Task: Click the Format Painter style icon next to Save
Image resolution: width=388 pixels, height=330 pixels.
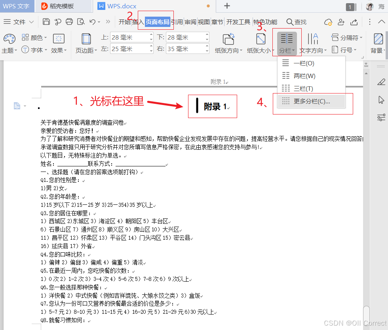Action: pos(58,22)
